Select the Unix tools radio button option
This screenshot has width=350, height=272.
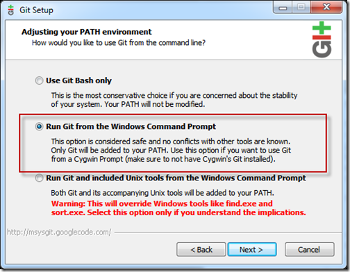pyautogui.click(x=39, y=178)
